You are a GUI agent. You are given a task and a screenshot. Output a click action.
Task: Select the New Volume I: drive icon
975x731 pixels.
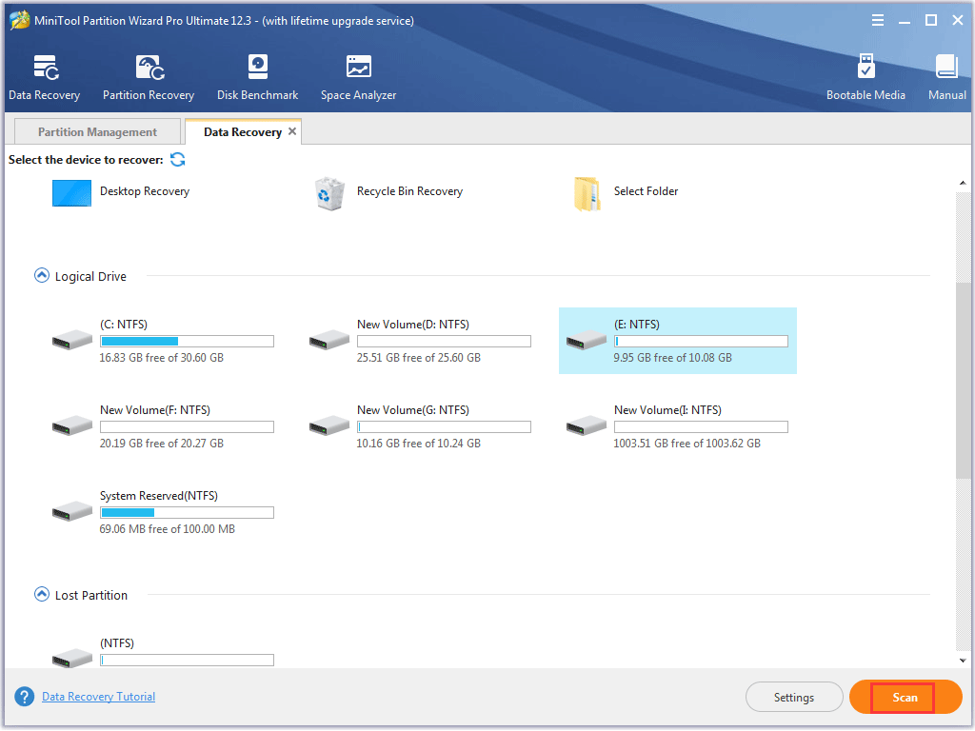[587, 425]
